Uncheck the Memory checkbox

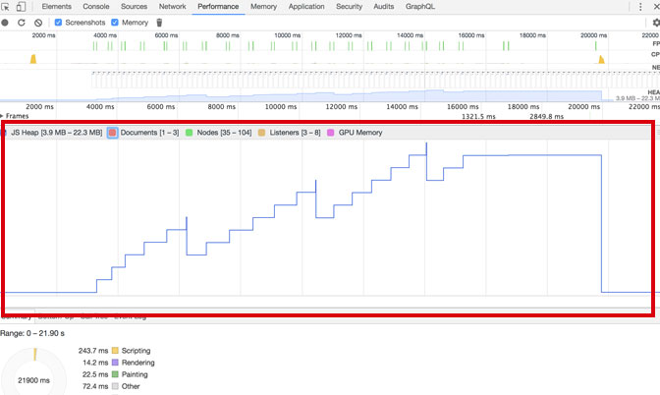[x=116, y=22]
